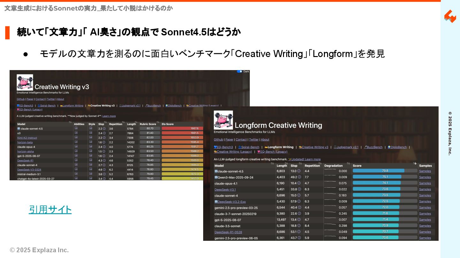Open Style chart icon for mistral-medium-3.1
Viewport: 460px width, 258px height.
click(91, 174)
